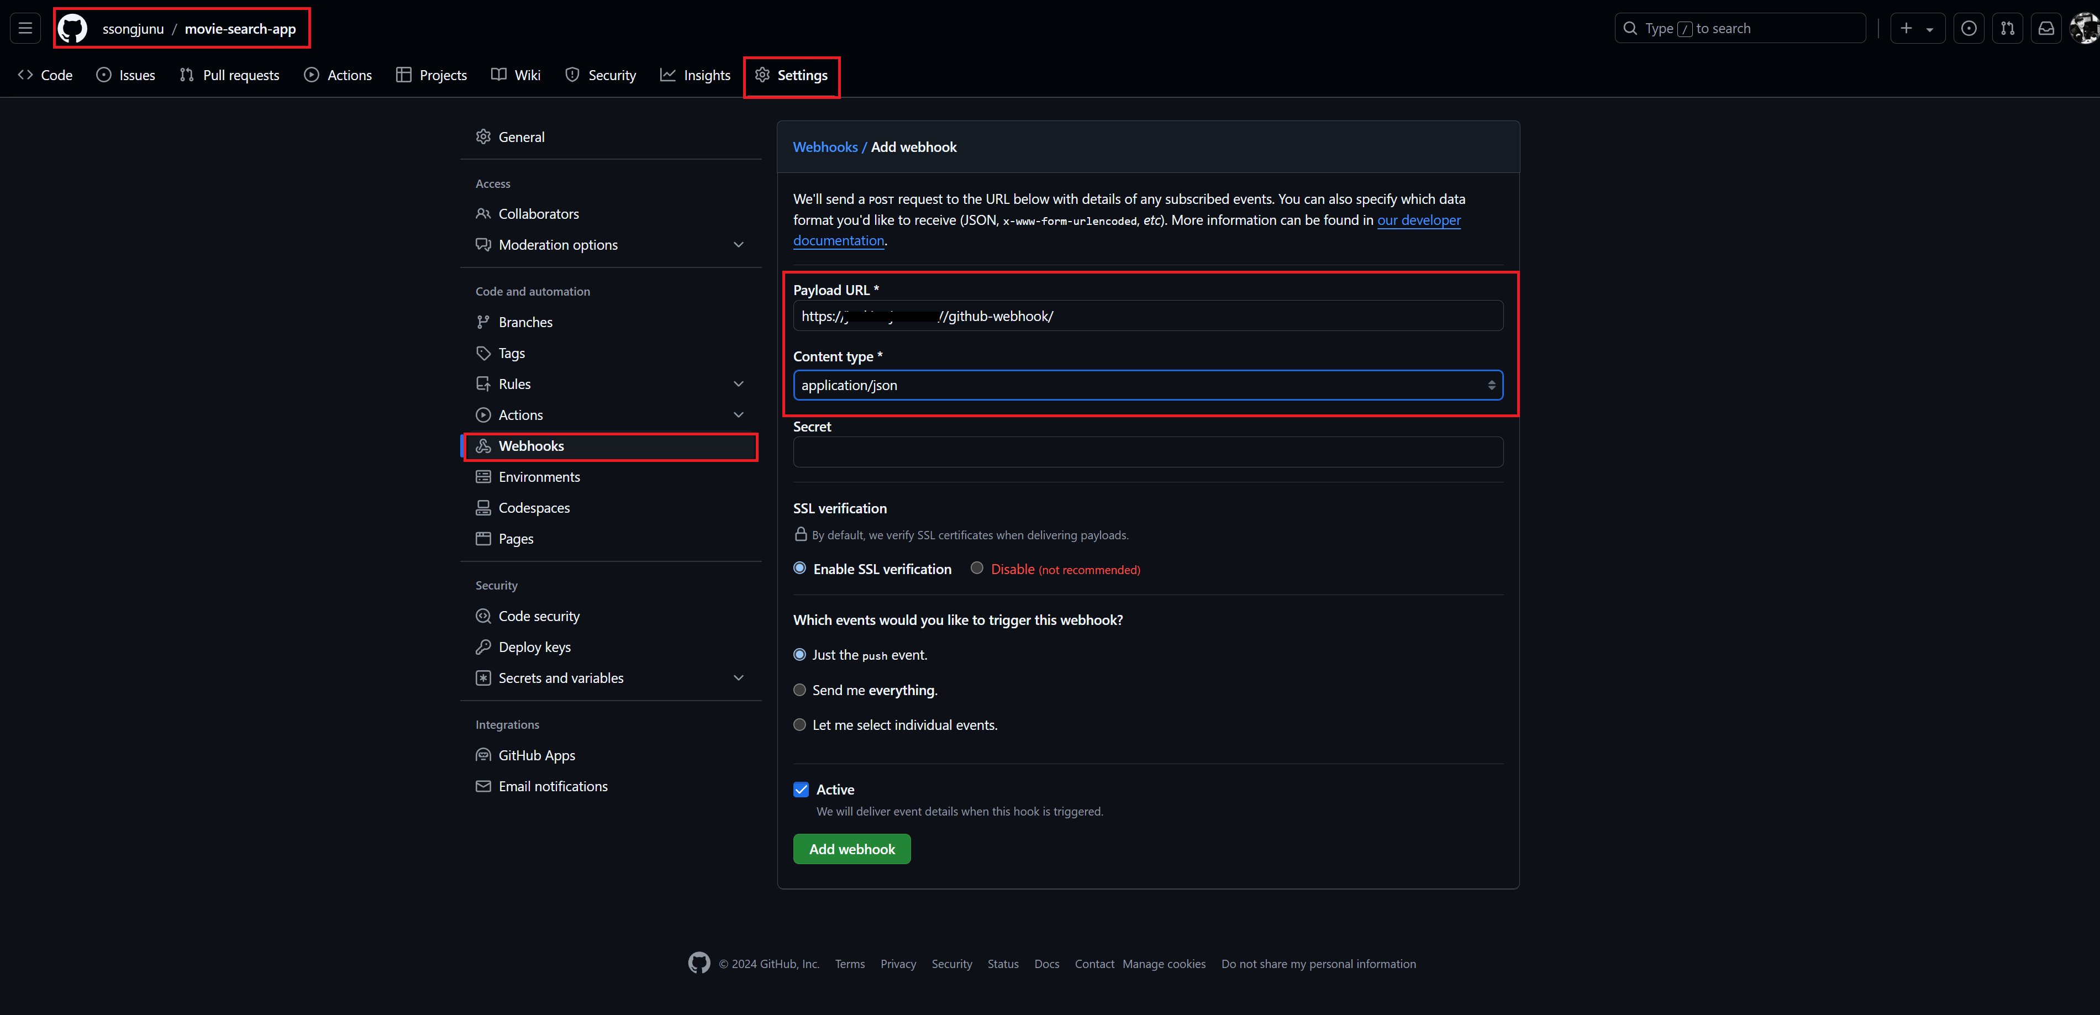The image size is (2100, 1015).
Task: Select Disable SSL verification radio
Action: point(977,568)
